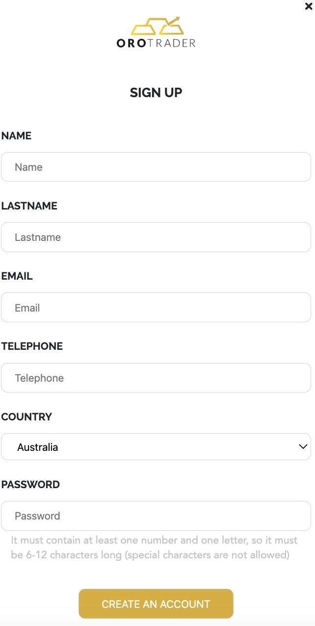Click the PASSWORD field label
Viewport: 315px width, 626px height.
pos(30,485)
